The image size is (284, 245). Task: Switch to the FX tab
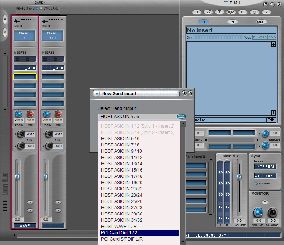(204, 22)
